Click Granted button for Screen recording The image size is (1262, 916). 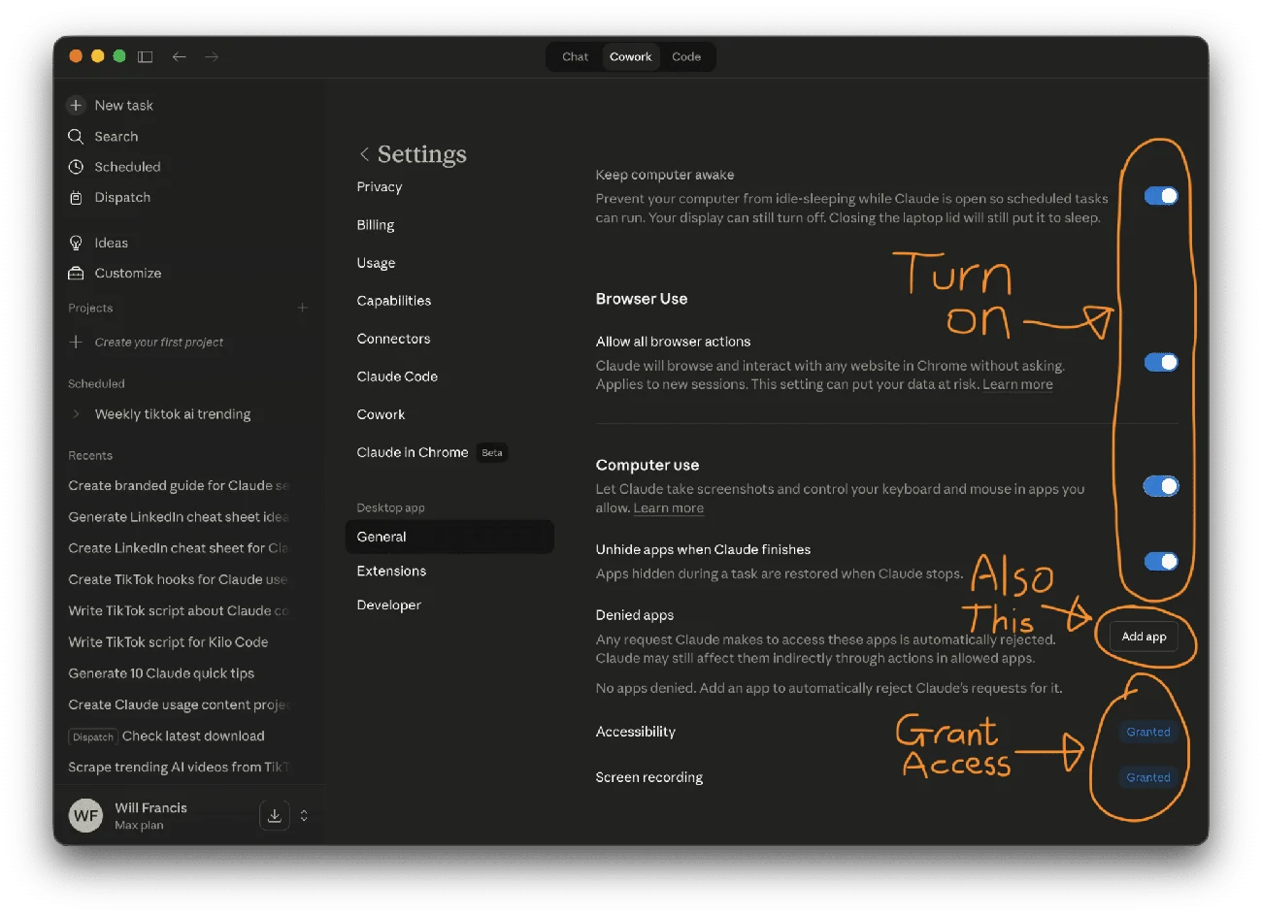pos(1148,777)
